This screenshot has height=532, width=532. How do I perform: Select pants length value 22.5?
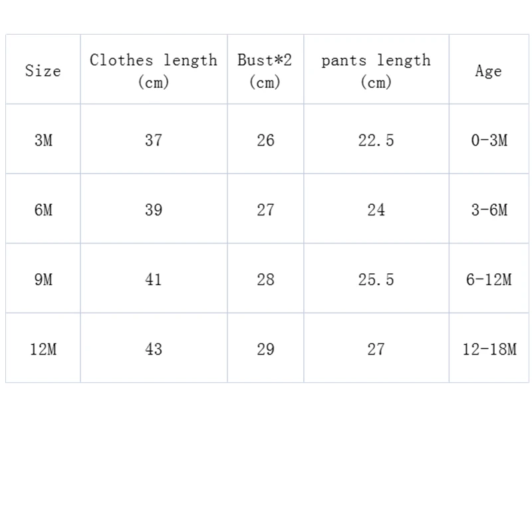[376, 140]
